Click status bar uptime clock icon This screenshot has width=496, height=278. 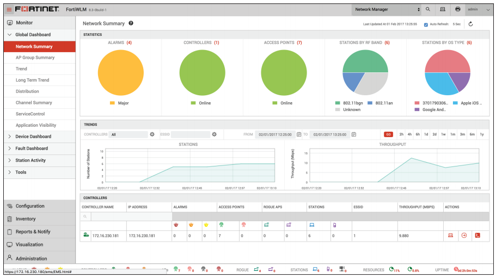[x=456, y=269]
